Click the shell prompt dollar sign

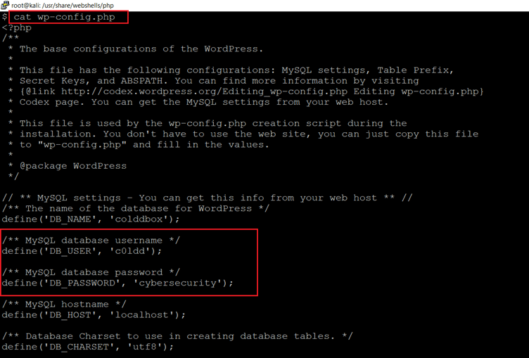pos(4,17)
